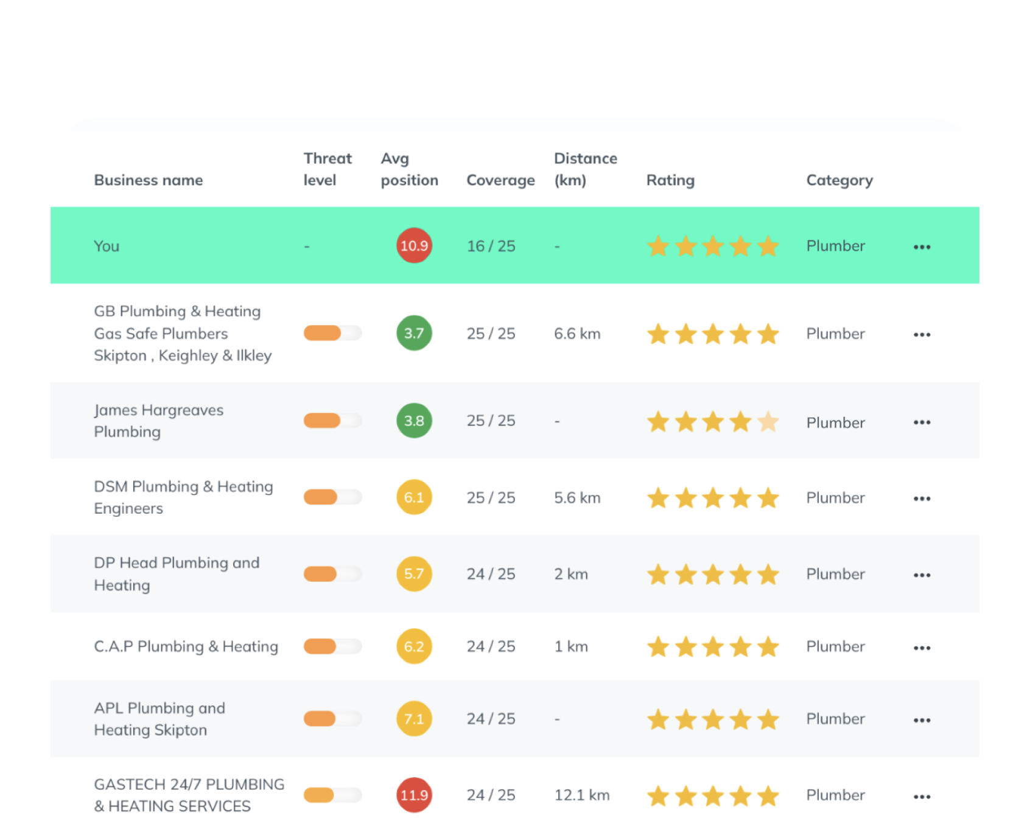Click the 16 / 25 coverage value
The image size is (1030, 829).
click(x=491, y=246)
